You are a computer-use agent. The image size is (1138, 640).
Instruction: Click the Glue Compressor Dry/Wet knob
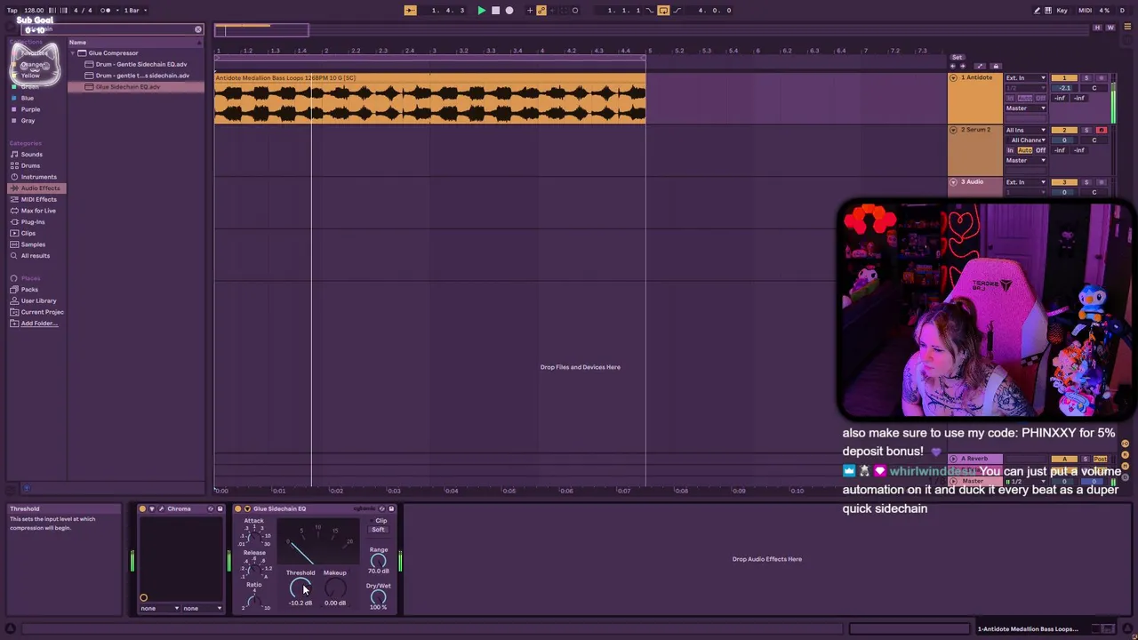tap(378, 597)
